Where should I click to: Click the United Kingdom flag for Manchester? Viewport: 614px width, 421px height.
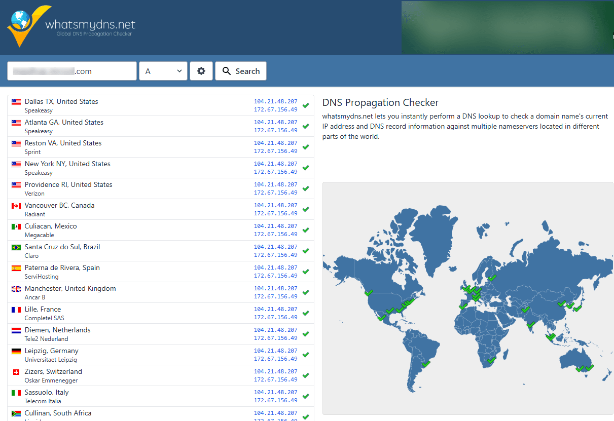[16, 289]
